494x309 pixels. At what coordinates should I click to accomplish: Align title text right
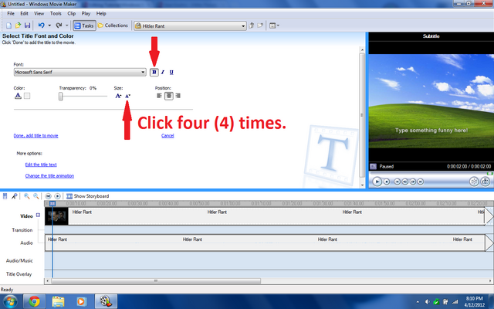point(178,96)
